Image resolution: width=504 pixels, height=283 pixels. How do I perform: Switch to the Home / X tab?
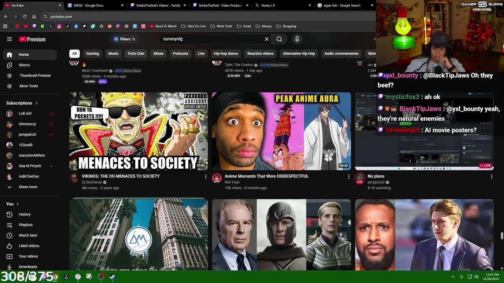(x=282, y=6)
